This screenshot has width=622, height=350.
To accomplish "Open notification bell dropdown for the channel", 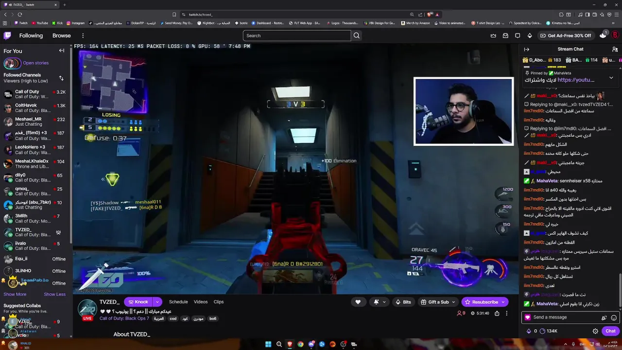I will click(x=380, y=302).
